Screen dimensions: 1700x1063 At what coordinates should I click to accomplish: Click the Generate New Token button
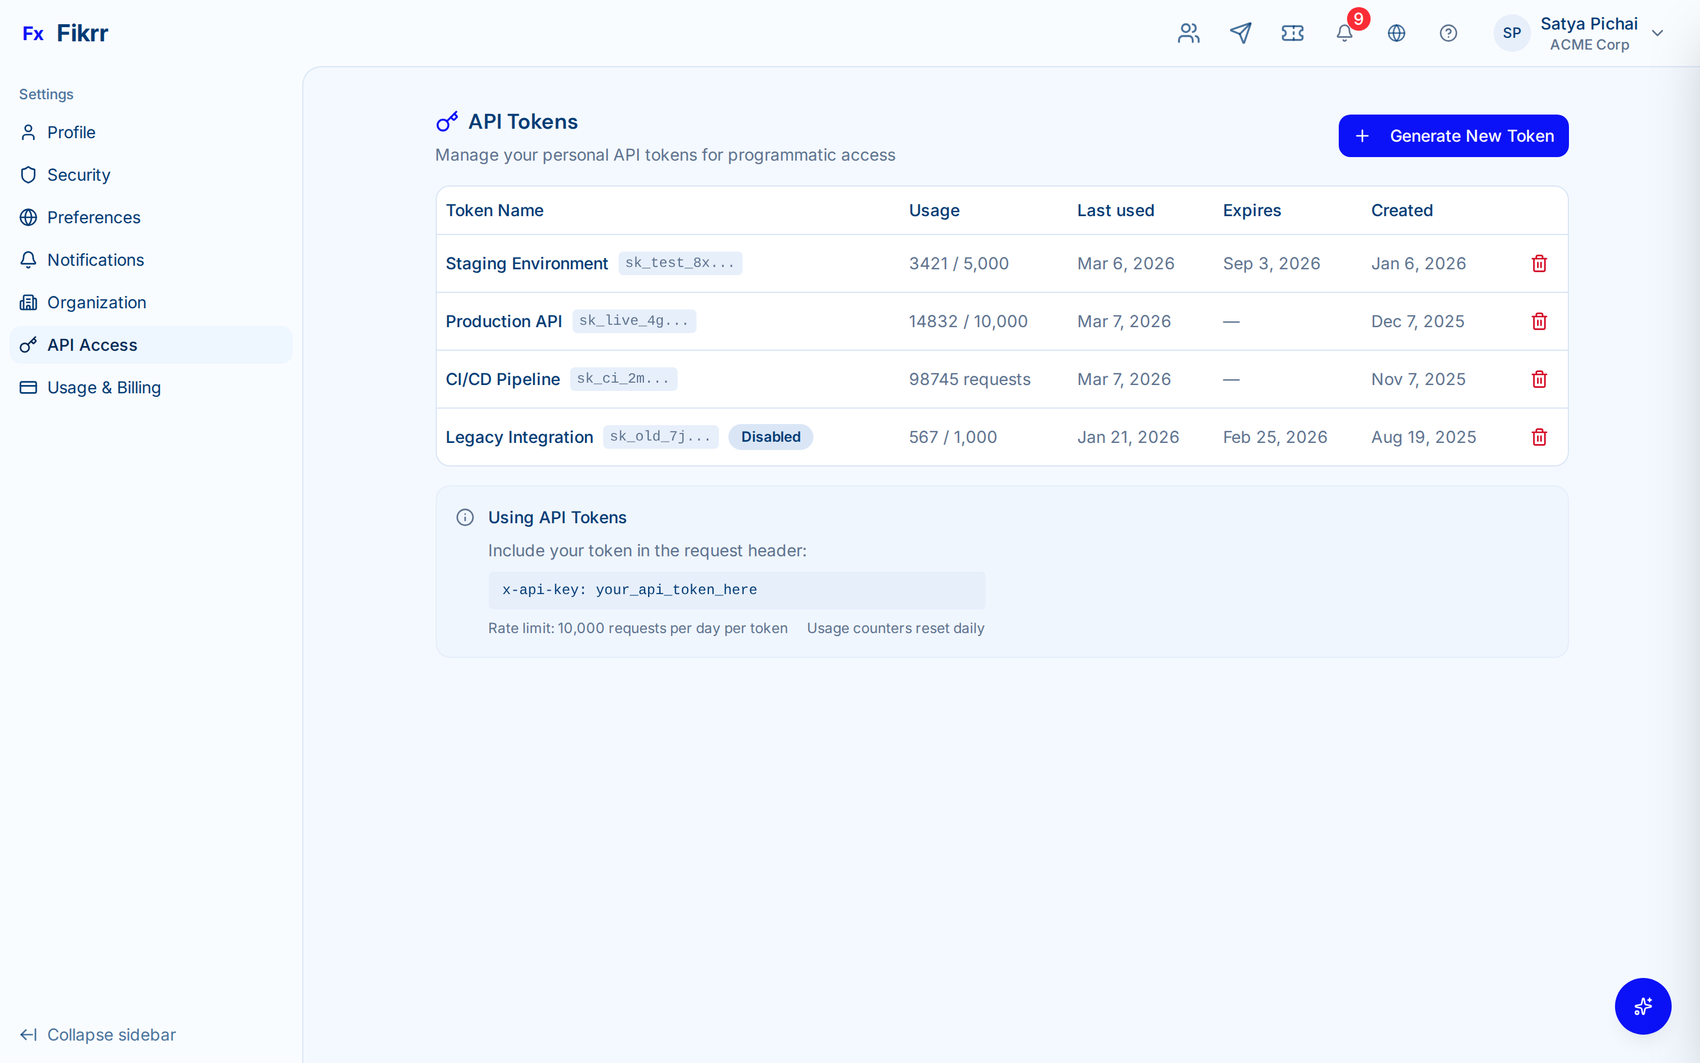pos(1453,136)
